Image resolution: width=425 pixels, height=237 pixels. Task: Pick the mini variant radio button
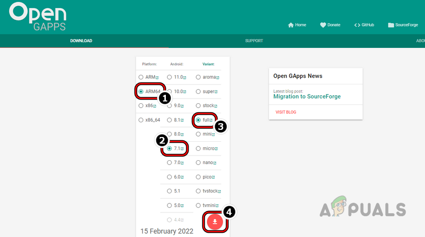[199, 134]
